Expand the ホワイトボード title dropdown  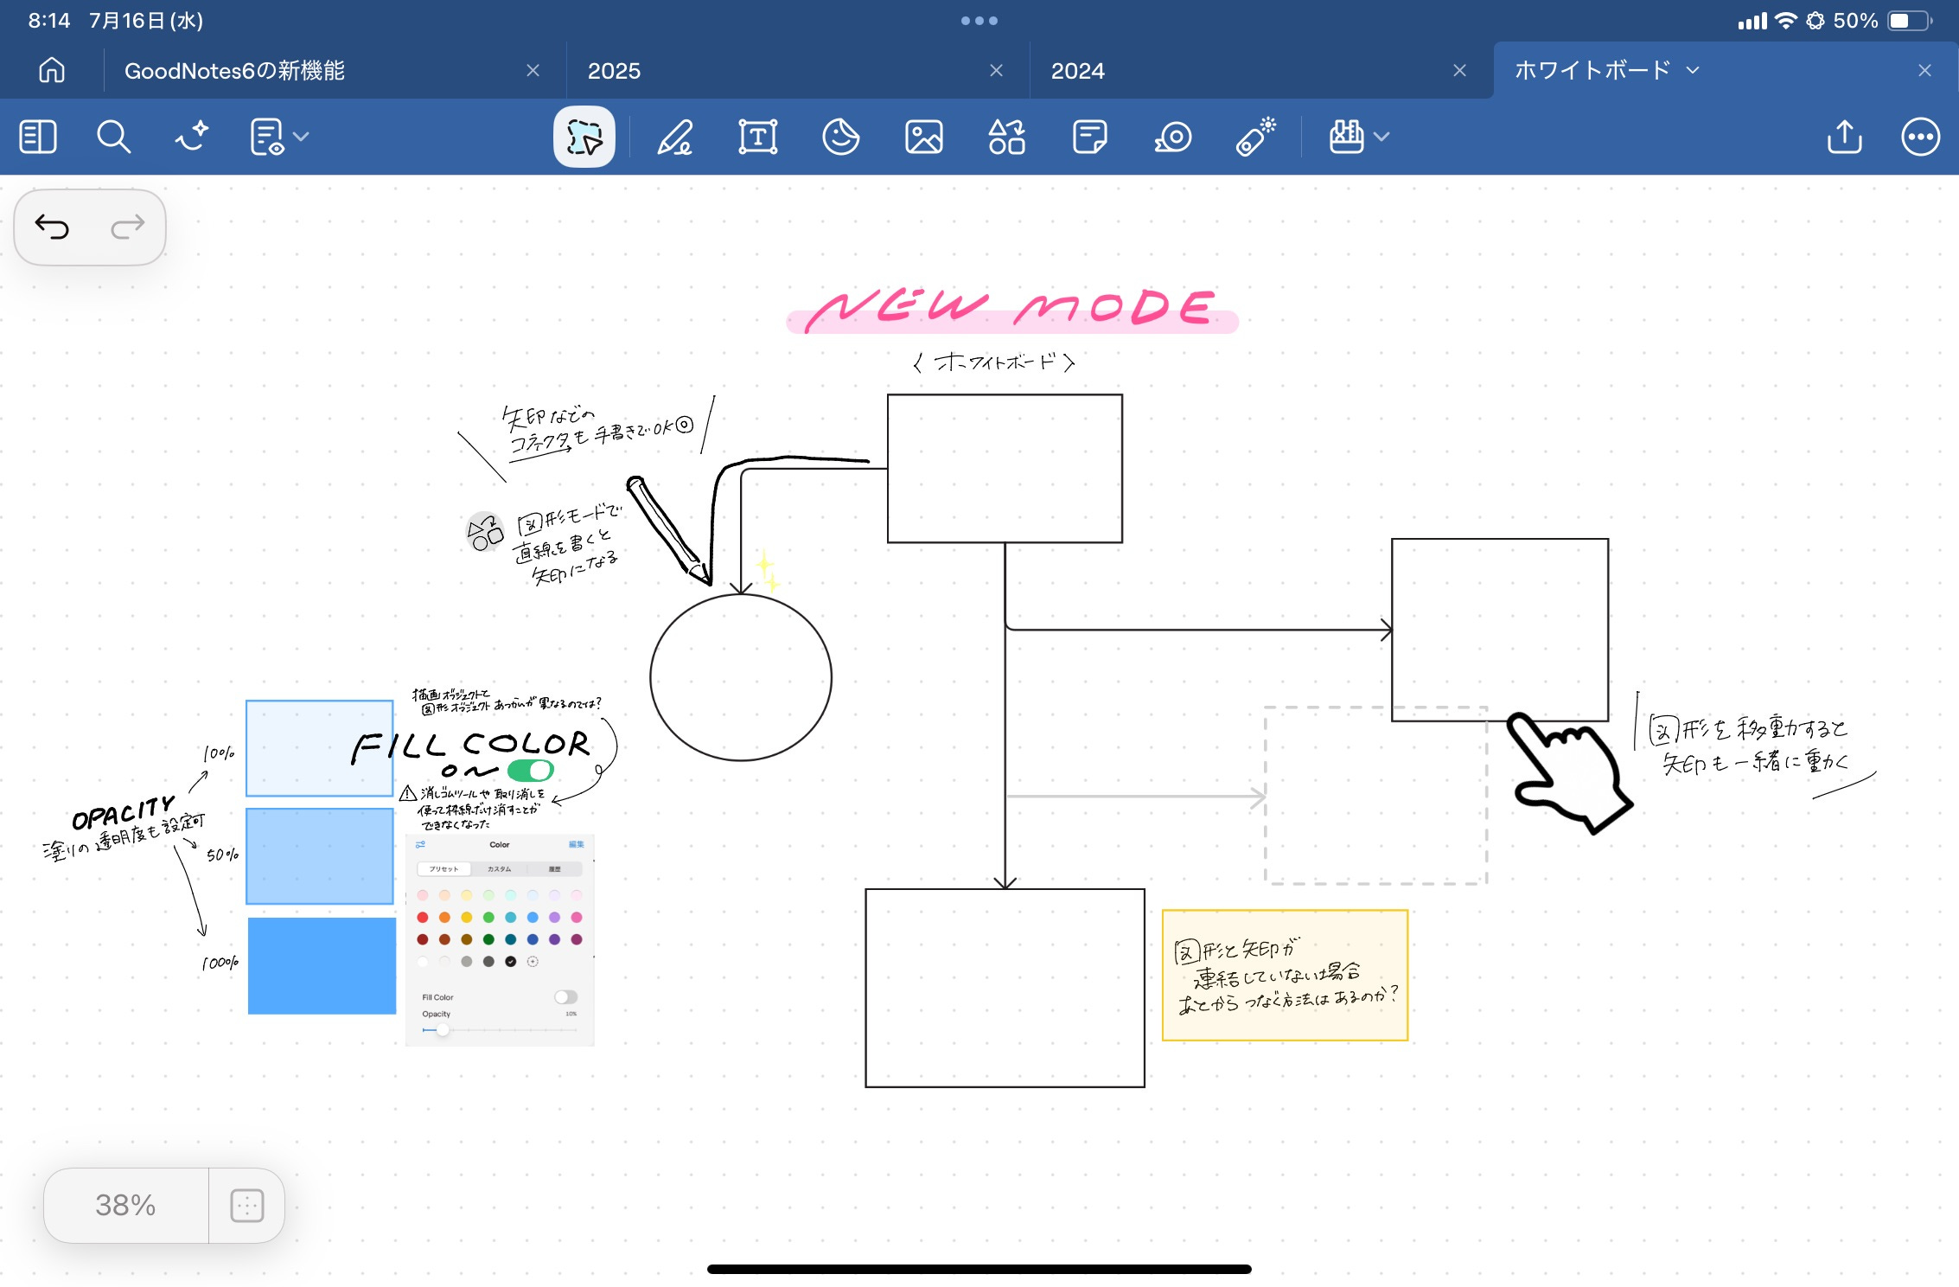click(x=1693, y=70)
